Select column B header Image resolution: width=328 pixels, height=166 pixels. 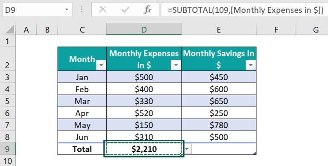[x=47, y=29]
